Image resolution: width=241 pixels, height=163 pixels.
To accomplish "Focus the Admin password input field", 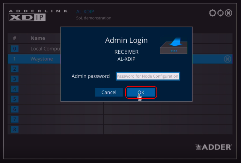I will 147,76.
